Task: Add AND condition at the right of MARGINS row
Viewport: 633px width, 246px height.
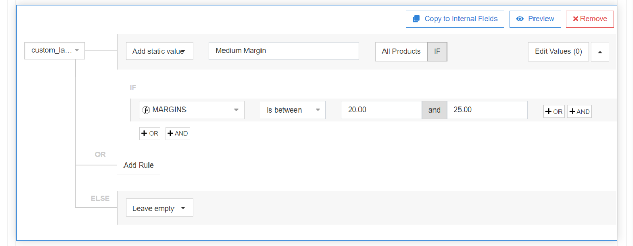Action: click(x=579, y=111)
